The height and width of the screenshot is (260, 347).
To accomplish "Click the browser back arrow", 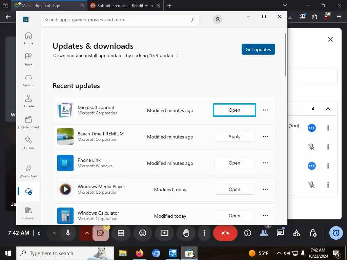I will 8,17.
